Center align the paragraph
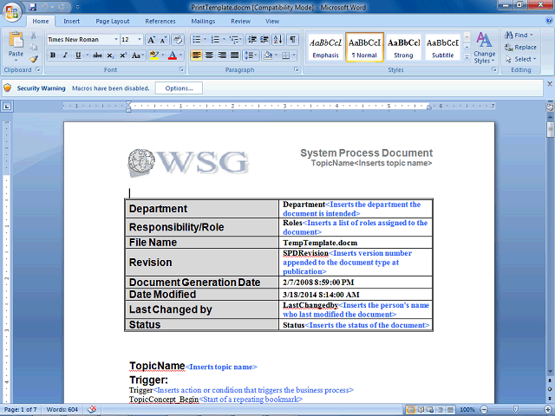The width and height of the screenshot is (555, 416). 209,55
